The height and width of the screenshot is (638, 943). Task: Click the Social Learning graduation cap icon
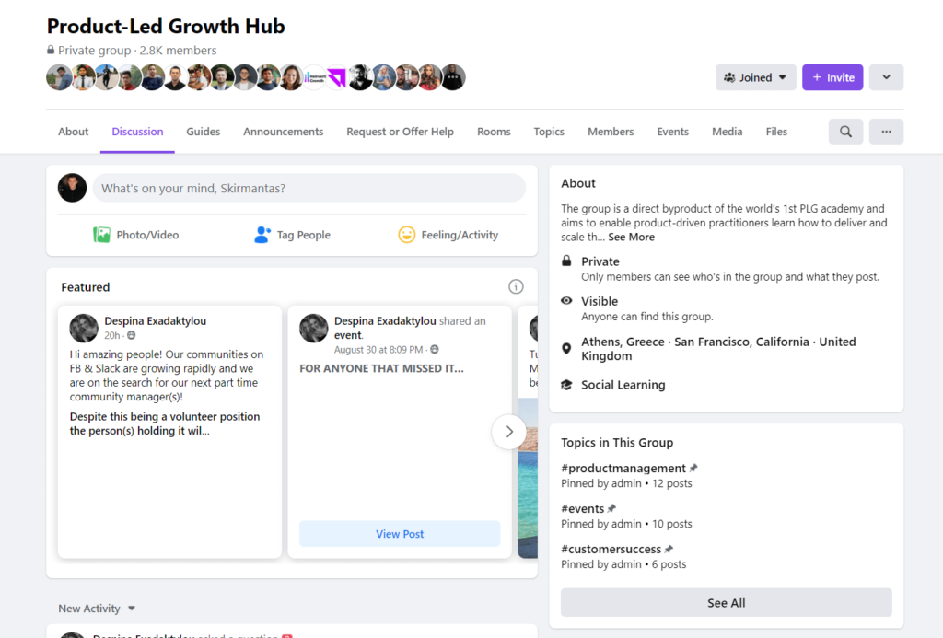coord(566,385)
